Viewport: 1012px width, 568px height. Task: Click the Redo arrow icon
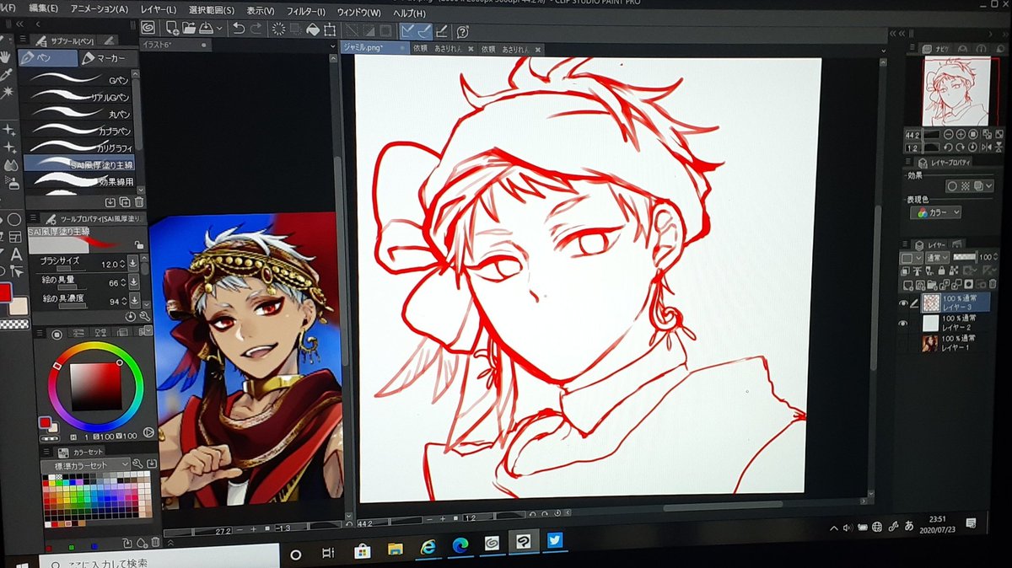[256, 29]
